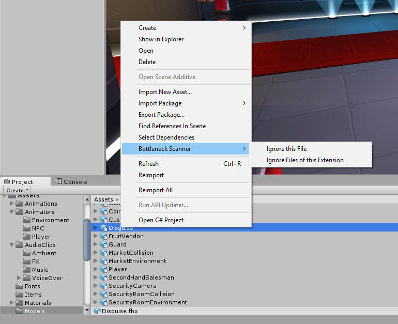Collapse the AudioClips folder
This screenshot has height=324, width=398.
pyautogui.click(x=12, y=245)
